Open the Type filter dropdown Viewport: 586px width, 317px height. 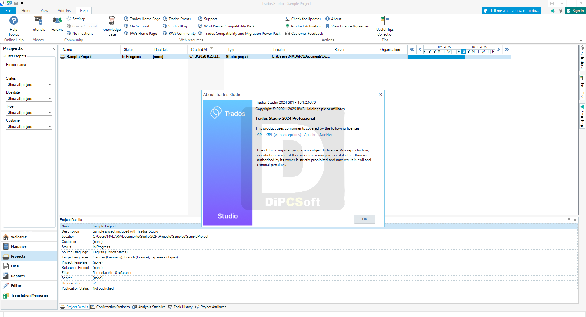click(x=29, y=113)
